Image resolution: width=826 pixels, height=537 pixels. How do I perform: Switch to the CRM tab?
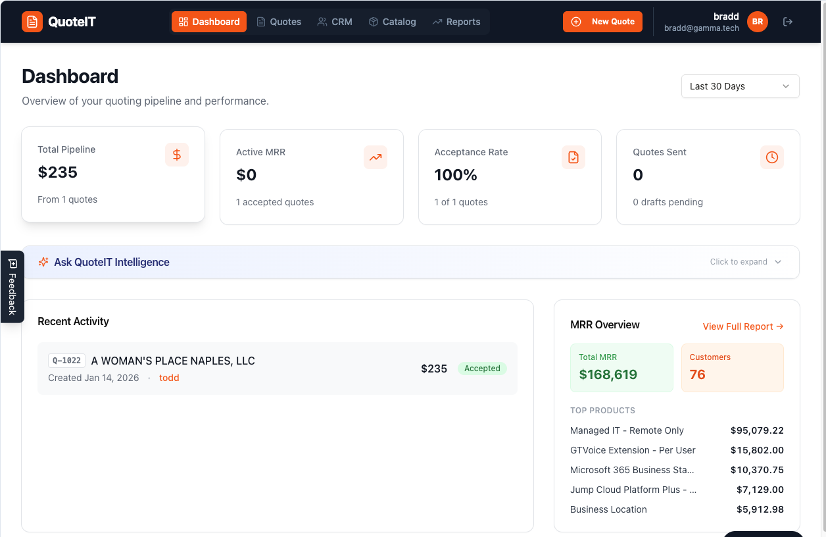(335, 22)
